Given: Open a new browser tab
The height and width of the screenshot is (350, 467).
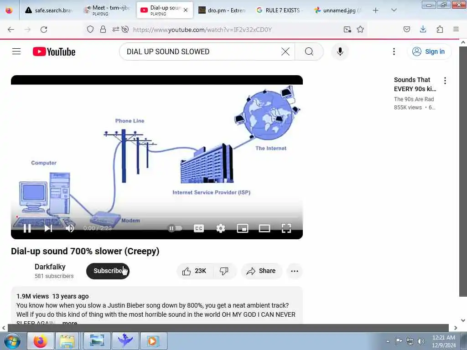Looking at the screenshot, I should [x=376, y=10].
